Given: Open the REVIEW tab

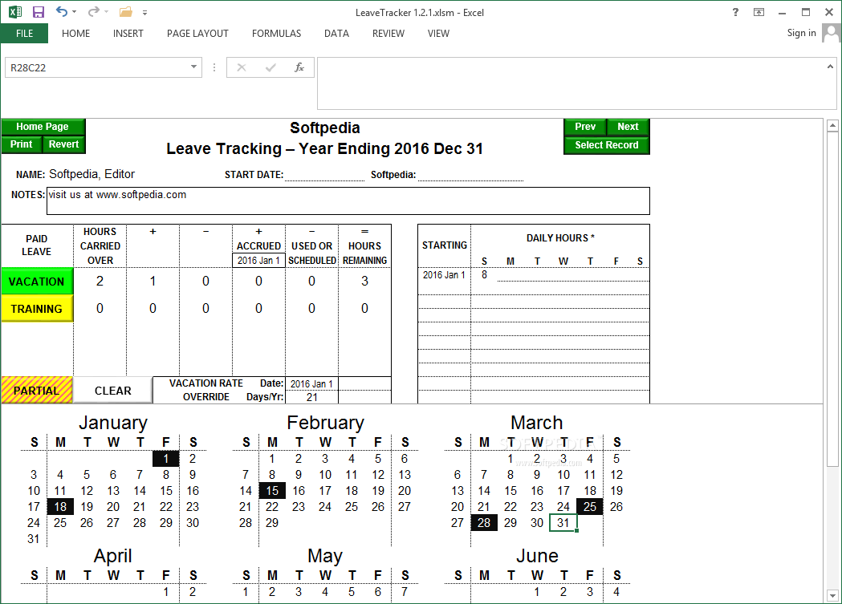Looking at the screenshot, I should (388, 33).
